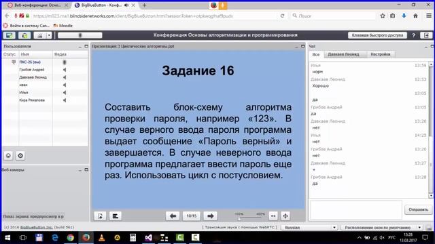Image resolution: width=435 pixels, height=244 pixels.
Task: Minimize the users panel
Action: [x=80, y=47]
